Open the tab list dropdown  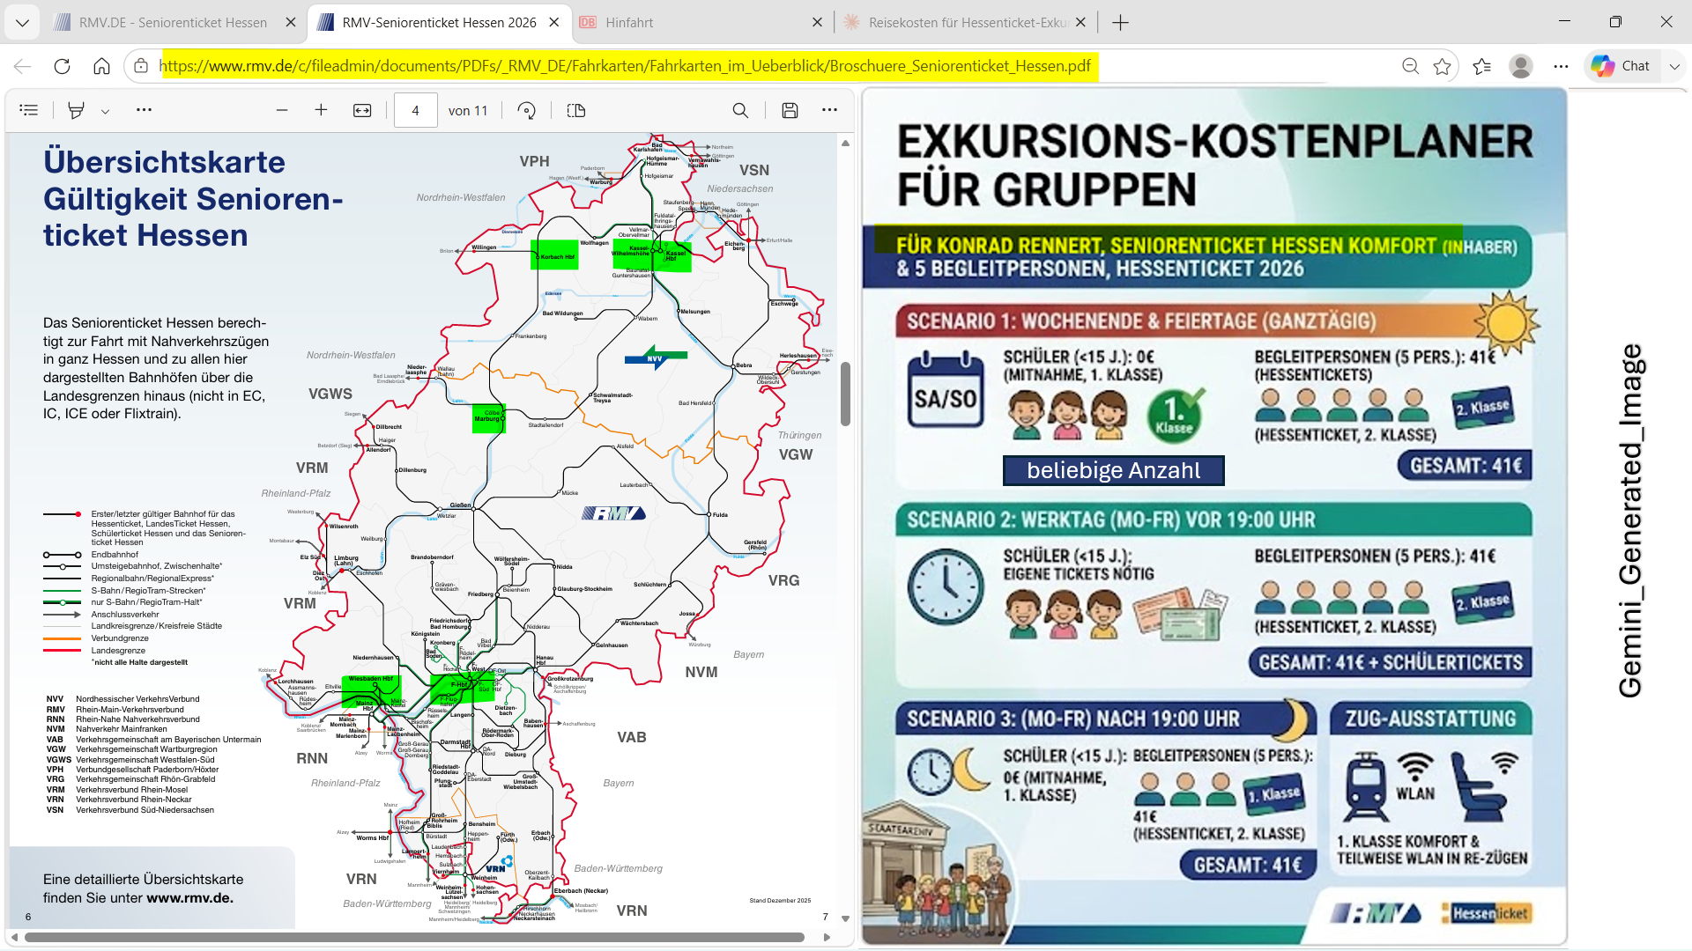pos(22,23)
